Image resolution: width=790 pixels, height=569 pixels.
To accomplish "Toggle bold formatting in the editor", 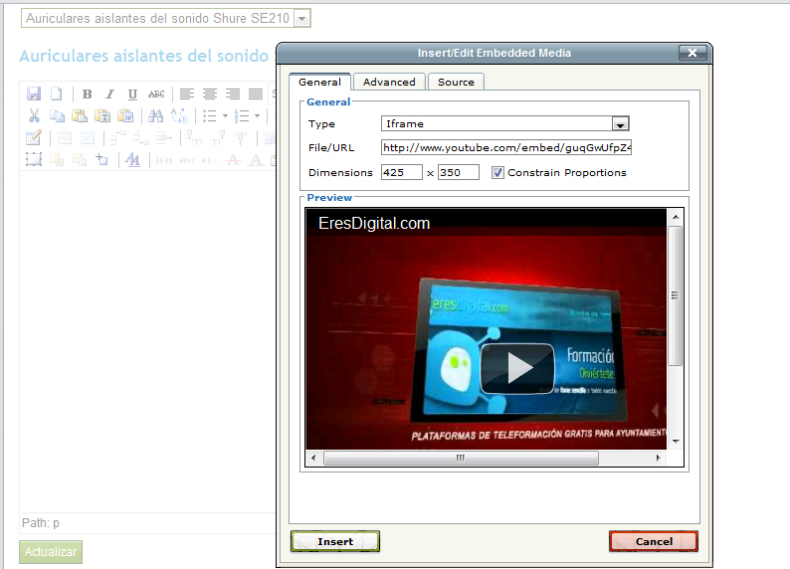I will point(87,95).
